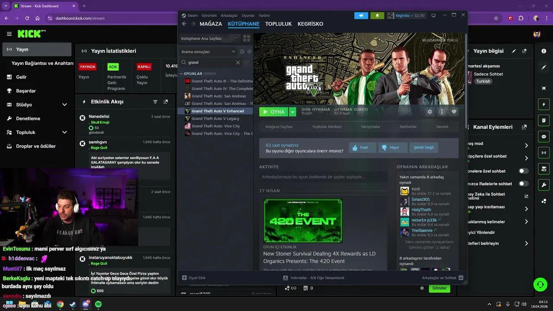This screenshot has height=311, width=553.
Task: Click info icon in Kick right sidebar
Action: pyautogui.click(x=543, y=51)
